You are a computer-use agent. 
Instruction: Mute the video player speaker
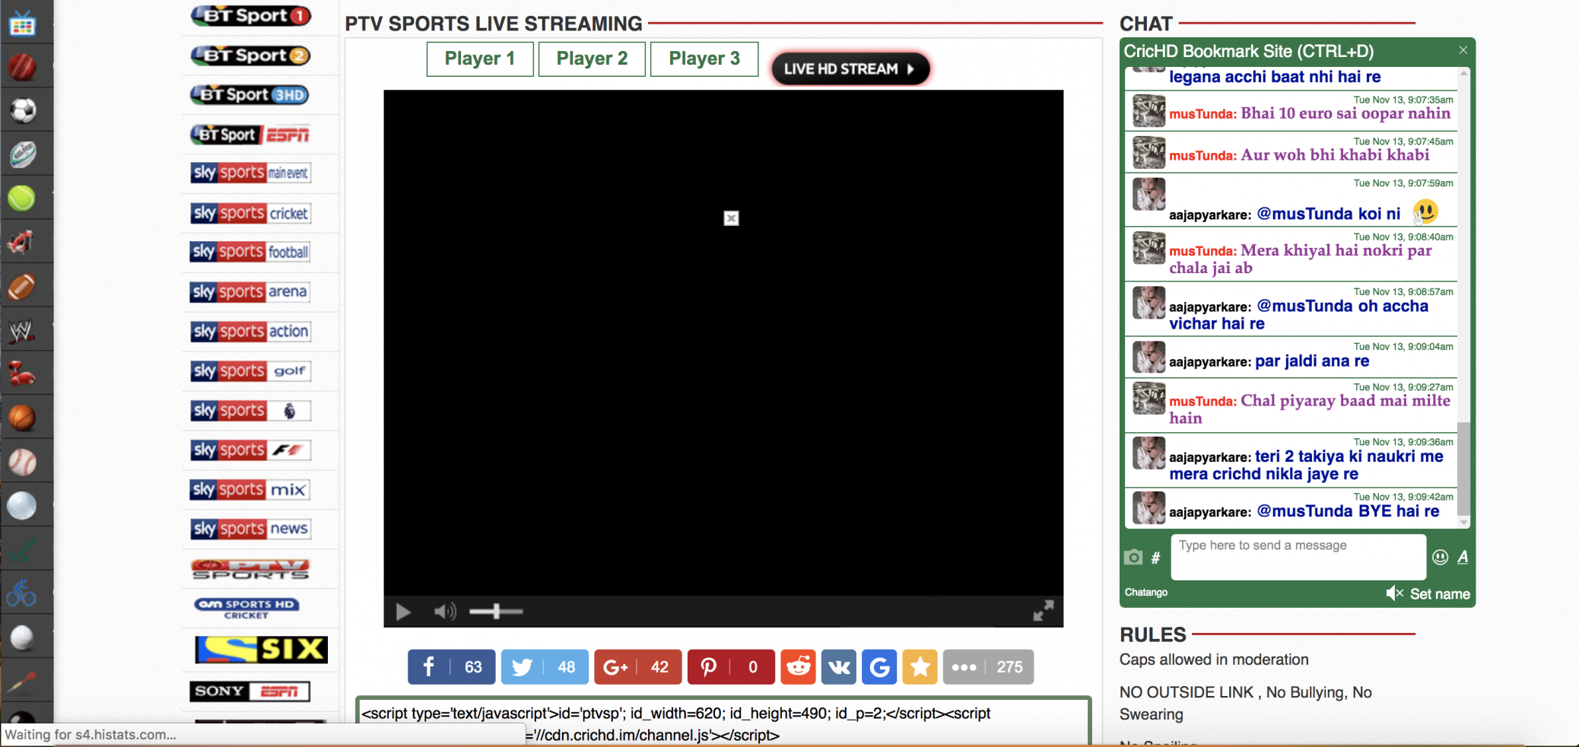(x=445, y=612)
